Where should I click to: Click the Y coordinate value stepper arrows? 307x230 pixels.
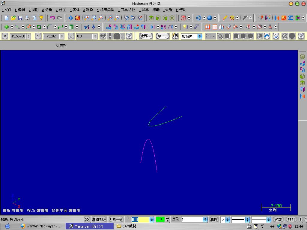(x=62, y=36)
